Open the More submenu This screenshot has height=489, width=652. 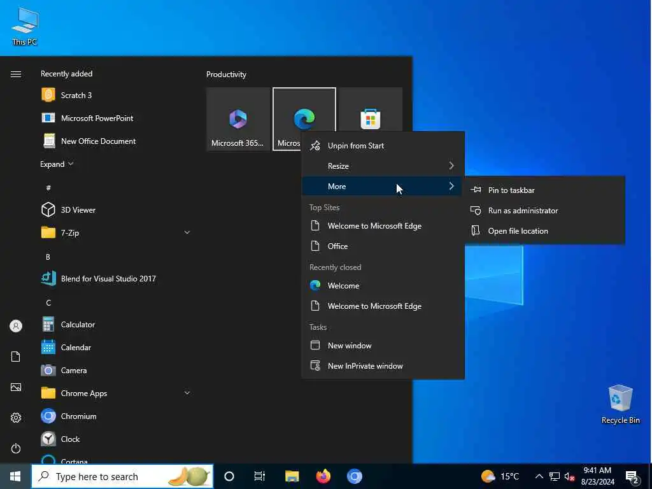coord(383,187)
